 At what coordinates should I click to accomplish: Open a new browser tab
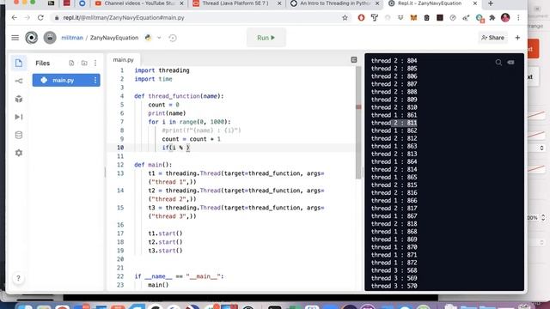coord(491,3)
